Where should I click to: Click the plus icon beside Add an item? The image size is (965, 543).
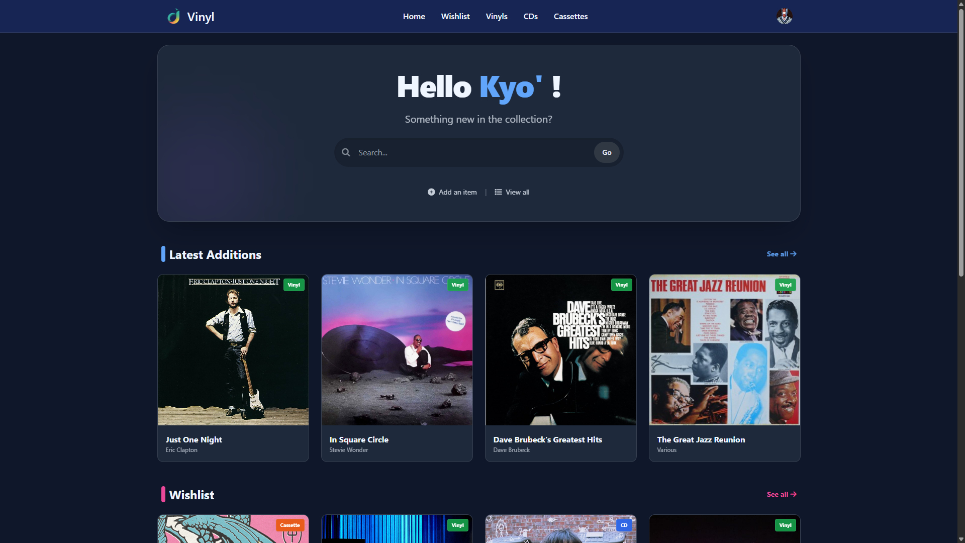click(431, 192)
